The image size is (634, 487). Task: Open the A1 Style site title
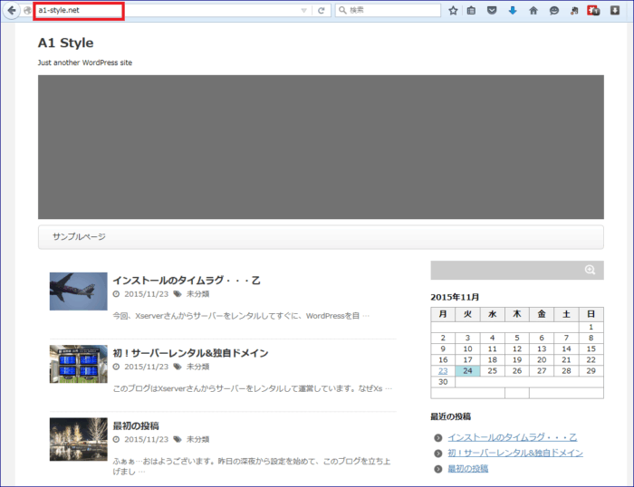pos(65,43)
